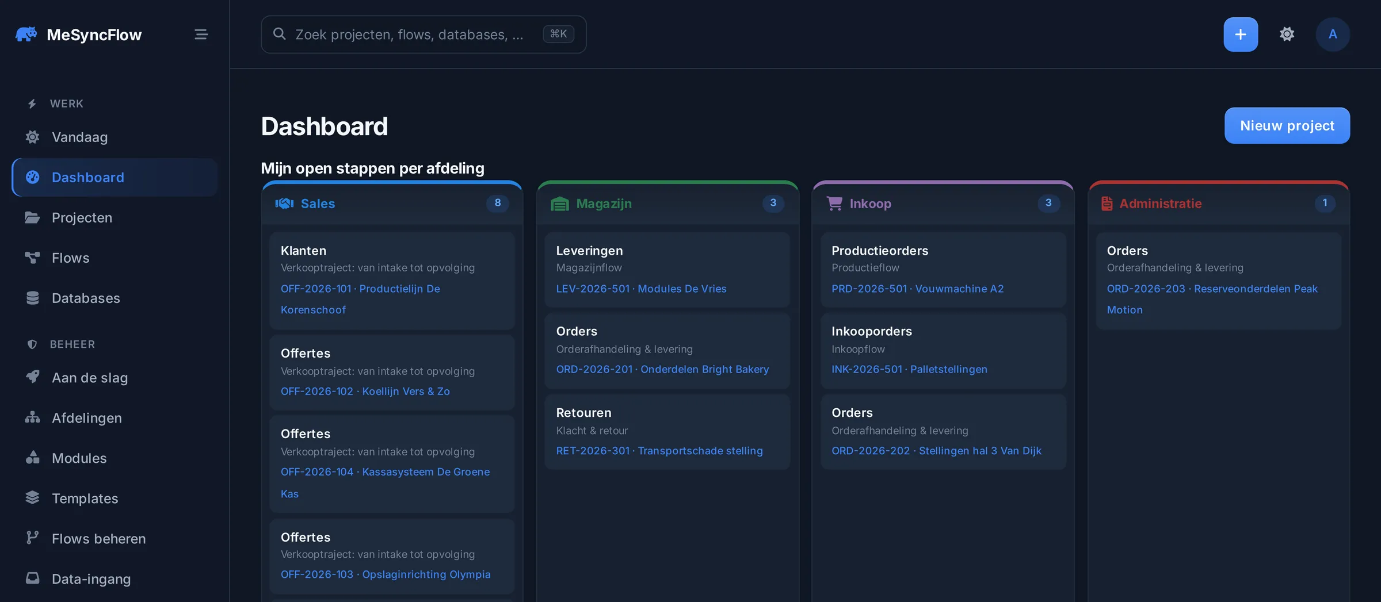1381x602 pixels.
Task: Click the Projecten folder icon
Action: [33, 217]
